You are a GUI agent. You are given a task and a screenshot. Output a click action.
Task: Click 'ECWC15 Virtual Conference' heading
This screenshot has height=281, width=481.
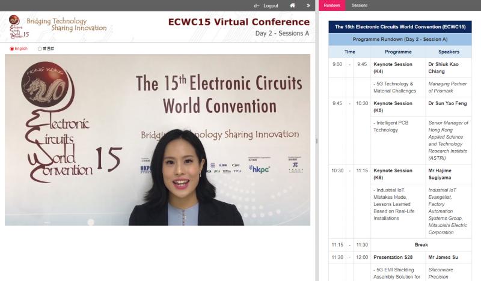239,22
